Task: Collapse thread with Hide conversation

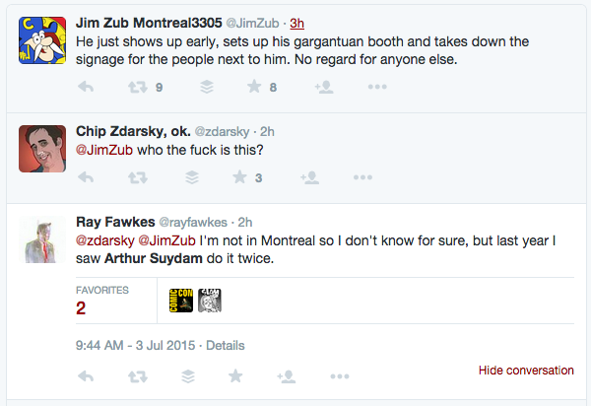Action: click(x=526, y=371)
